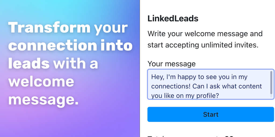The width and height of the screenshot is (275, 137).
Task: Click the word "unlimited" in the description
Action: tap(218, 45)
